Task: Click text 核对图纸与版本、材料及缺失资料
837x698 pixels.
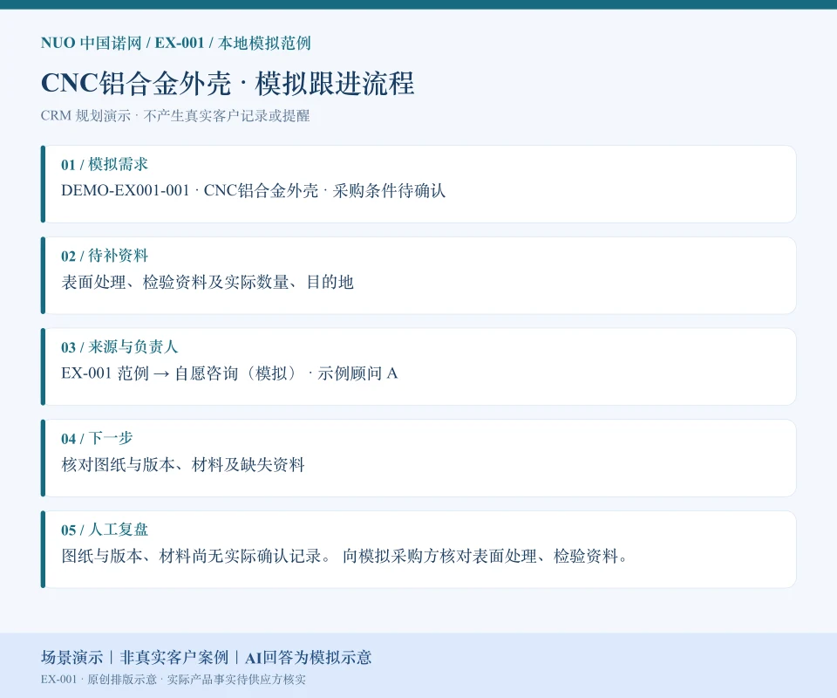Action: (x=182, y=465)
